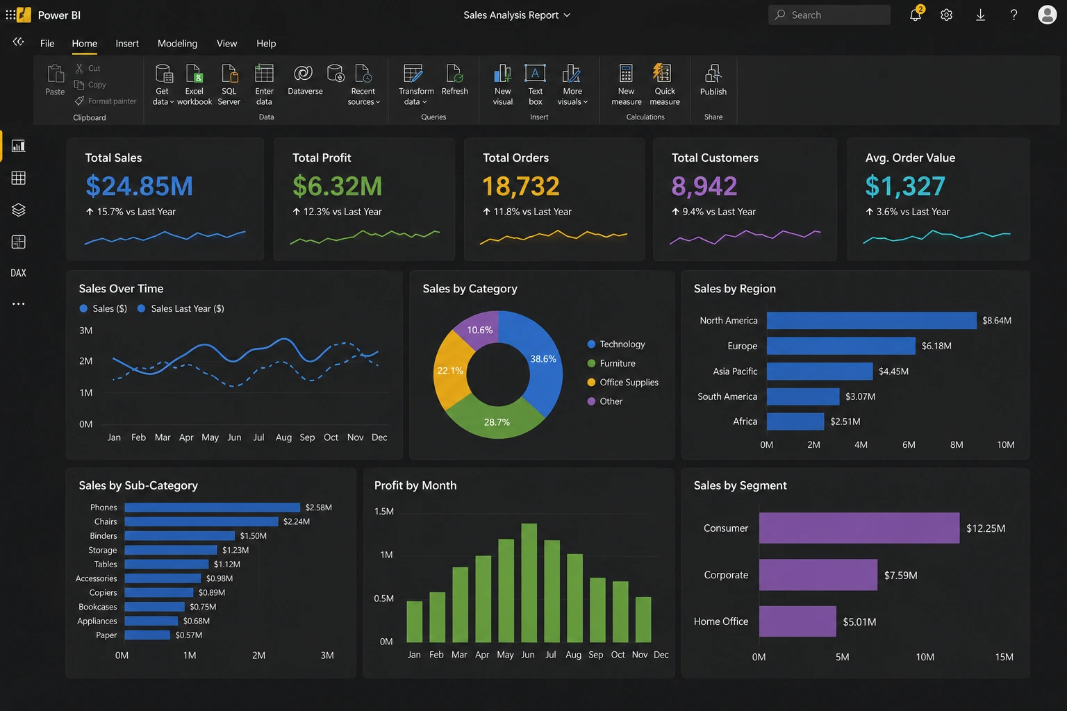
Task: Open Table view in left sidebar
Action: point(19,178)
